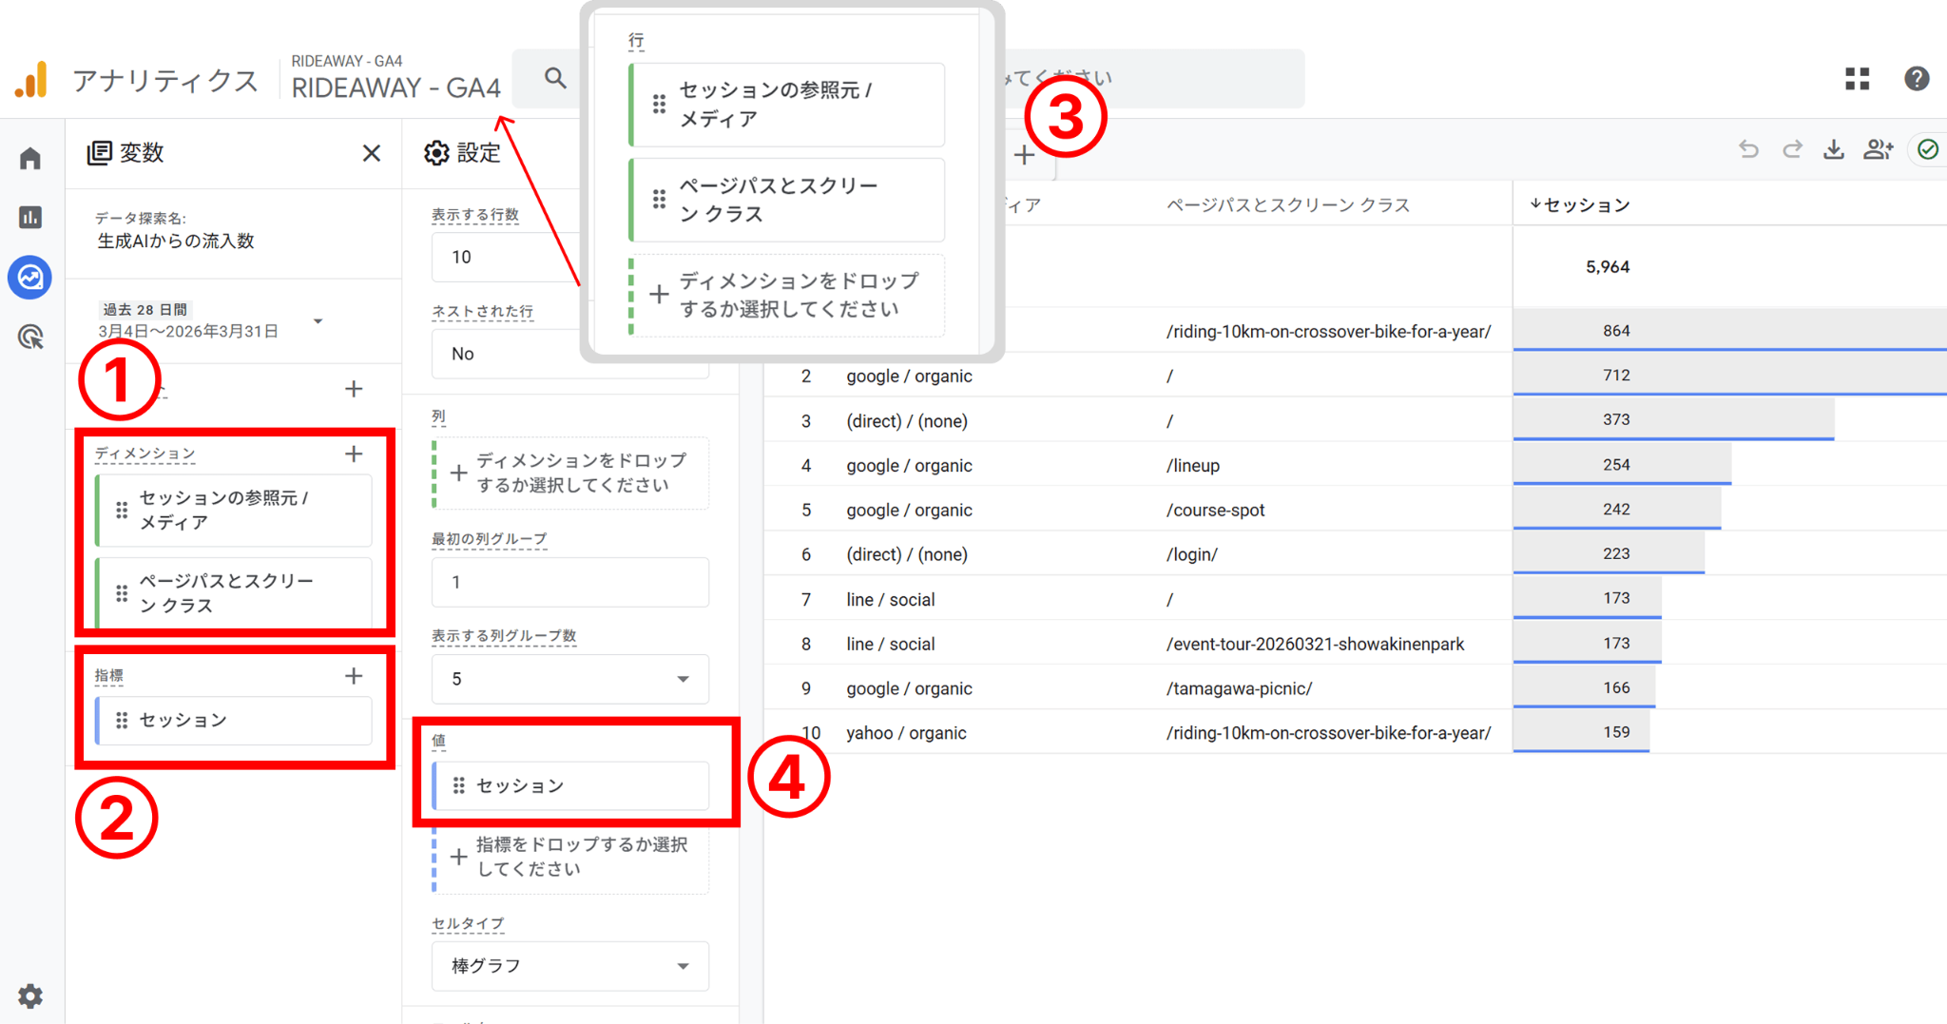1947x1024 pixels.
Task: Share the exploration using share-user icon
Action: coord(1878,149)
